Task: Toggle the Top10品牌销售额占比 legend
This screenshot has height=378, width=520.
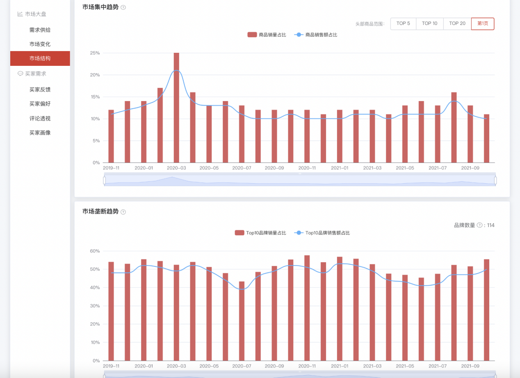Action: [x=322, y=233]
